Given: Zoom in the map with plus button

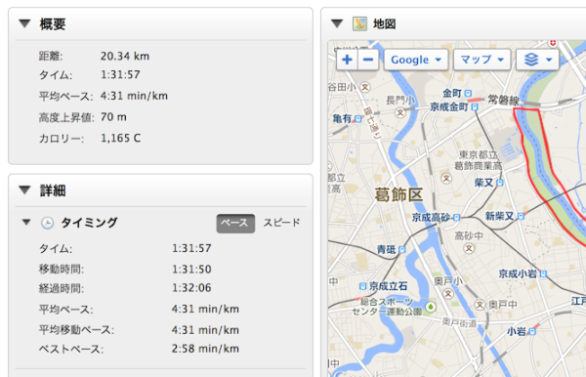Looking at the screenshot, I should click(x=347, y=60).
